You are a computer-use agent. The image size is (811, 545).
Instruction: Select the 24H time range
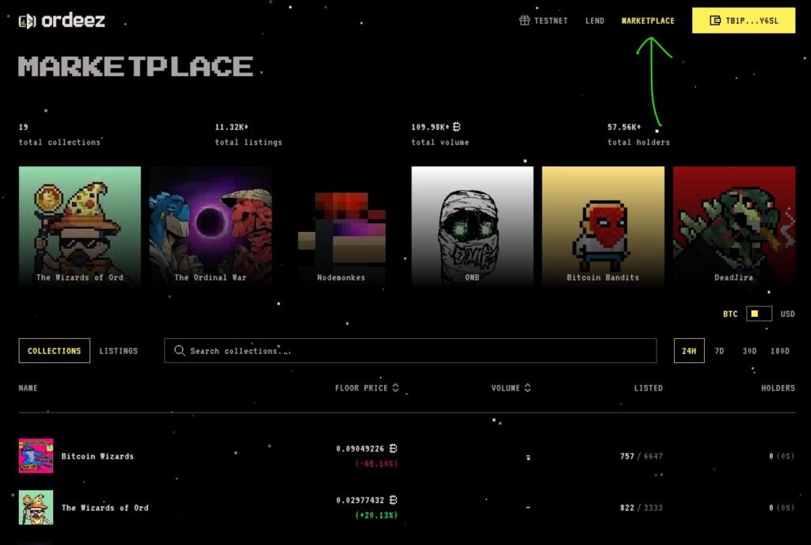click(689, 351)
